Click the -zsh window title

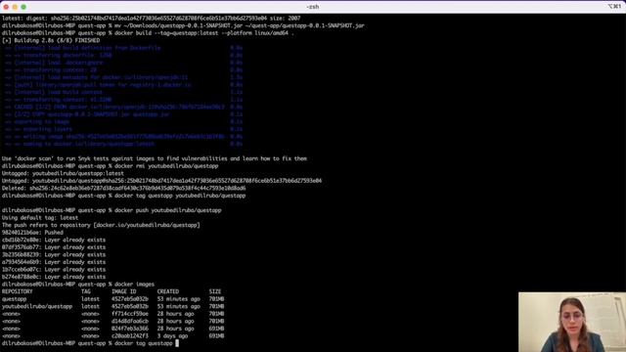click(x=313, y=7)
